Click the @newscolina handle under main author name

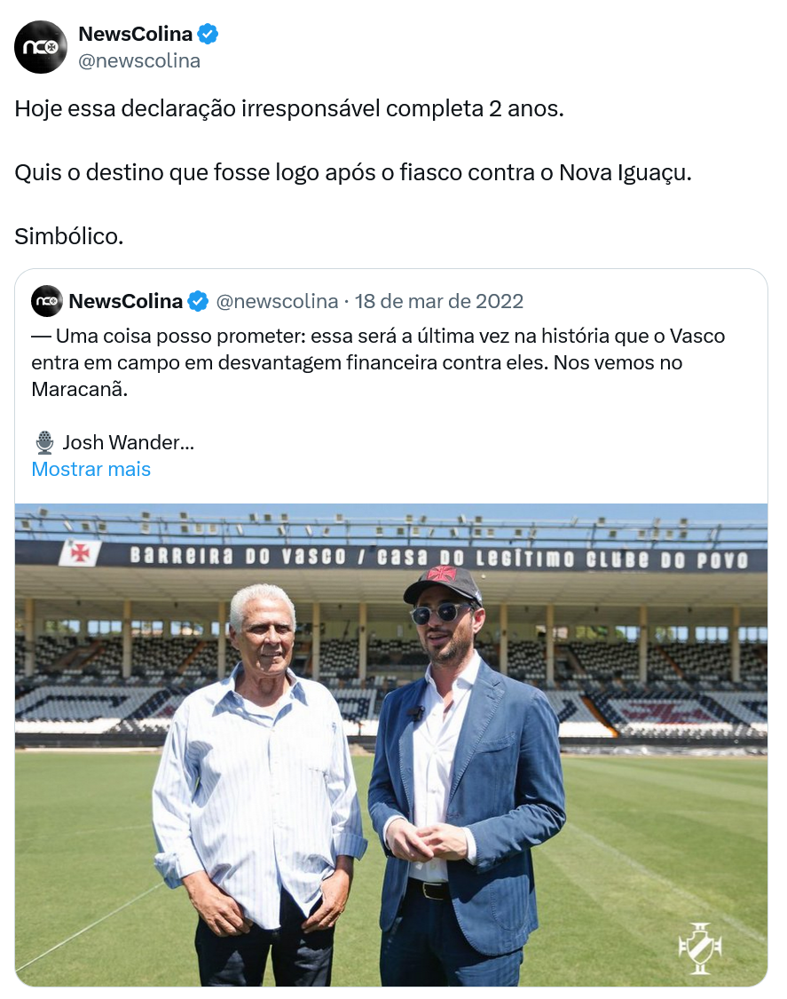tap(139, 60)
